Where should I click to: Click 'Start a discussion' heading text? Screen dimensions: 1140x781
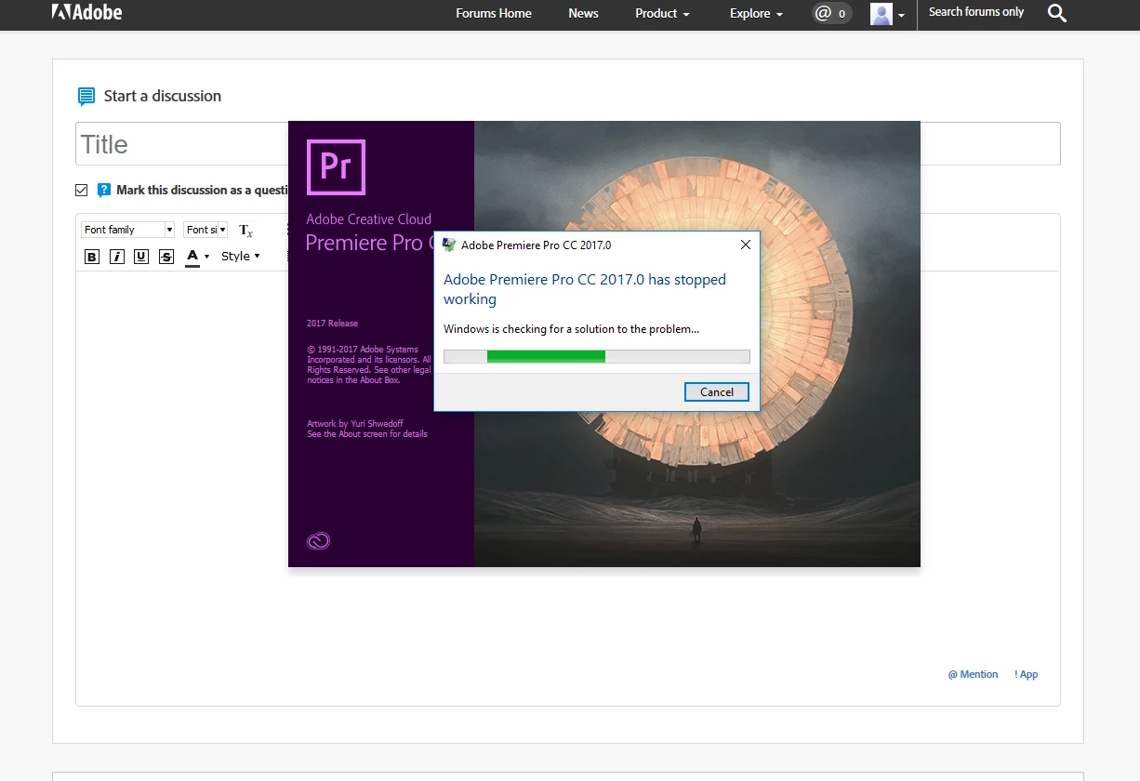click(163, 96)
